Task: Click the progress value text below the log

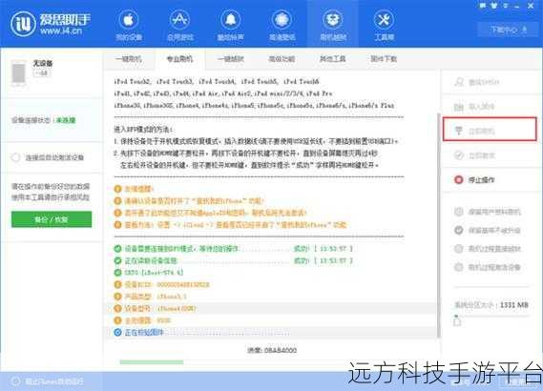Action: pyautogui.click(x=272, y=350)
